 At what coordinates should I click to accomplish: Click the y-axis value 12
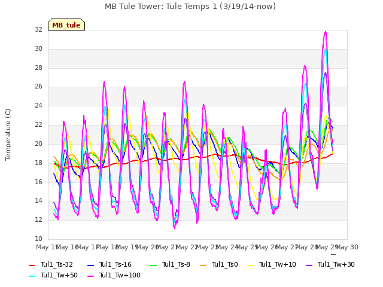(38, 219)
